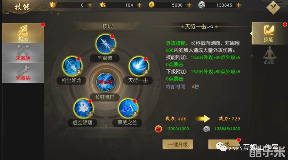The height and width of the screenshot is (160, 288).
Task: Add gold ingots with plus button
Action: click(x=90, y=5)
